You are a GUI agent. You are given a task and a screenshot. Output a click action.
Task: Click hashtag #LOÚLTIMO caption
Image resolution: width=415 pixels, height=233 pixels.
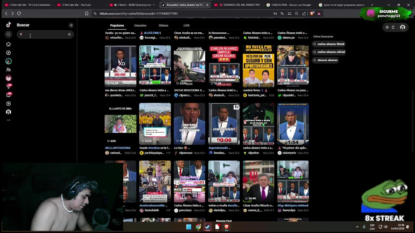(152, 33)
